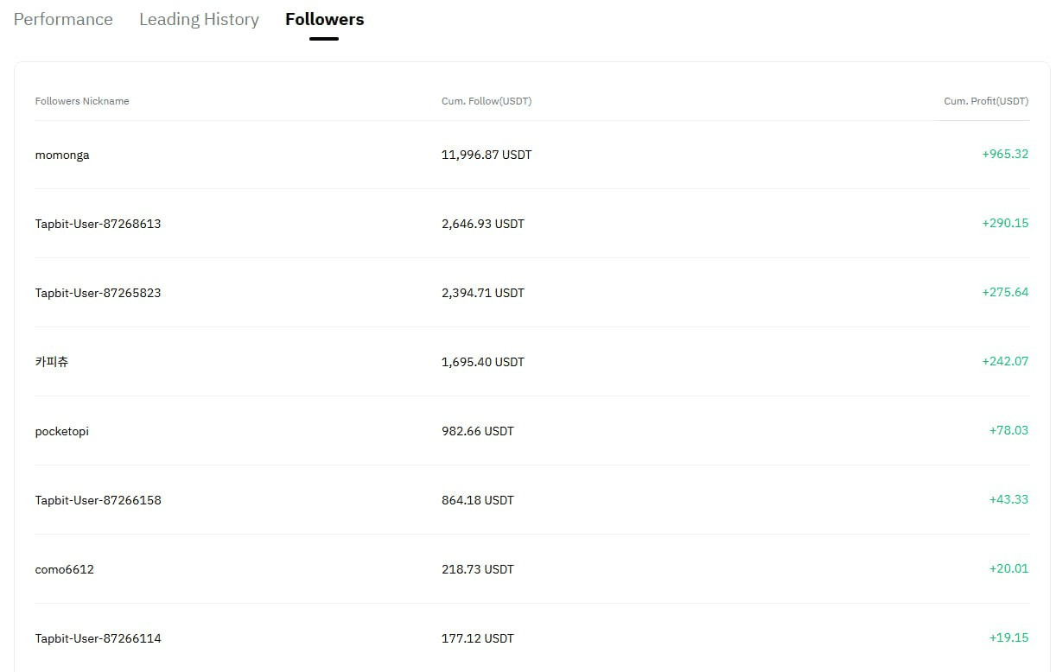1056x672 pixels.
Task: Select follower Tapbit-User-87266114
Action: click(x=98, y=638)
